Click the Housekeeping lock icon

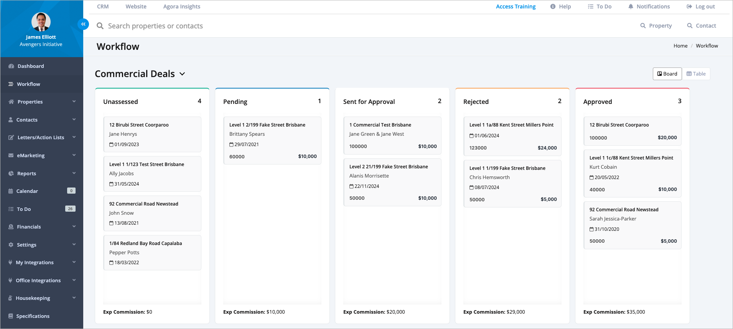coord(10,298)
